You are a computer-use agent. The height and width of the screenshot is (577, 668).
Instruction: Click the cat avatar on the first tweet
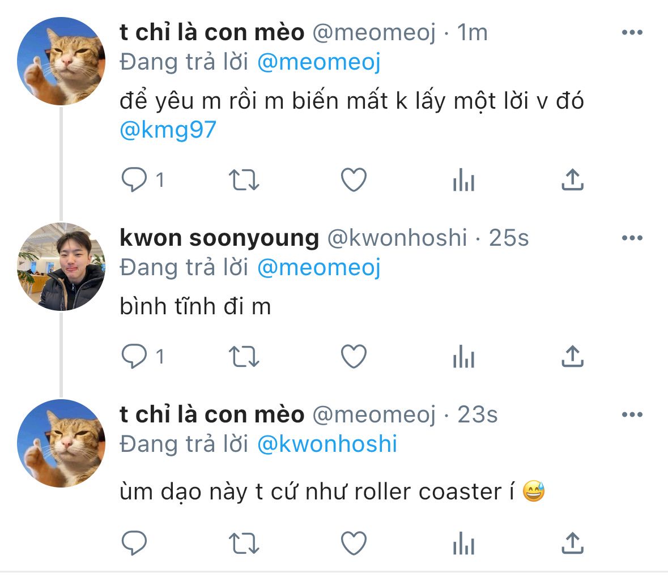pyautogui.click(x=61, y=61)
